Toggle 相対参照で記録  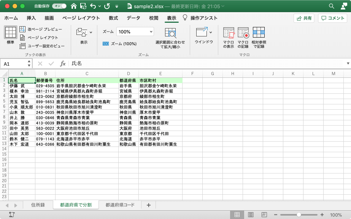tap(259, 37)
